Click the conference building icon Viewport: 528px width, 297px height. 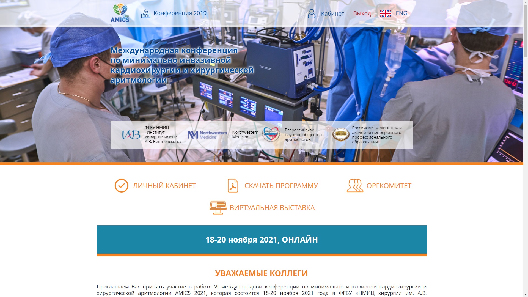146,13
